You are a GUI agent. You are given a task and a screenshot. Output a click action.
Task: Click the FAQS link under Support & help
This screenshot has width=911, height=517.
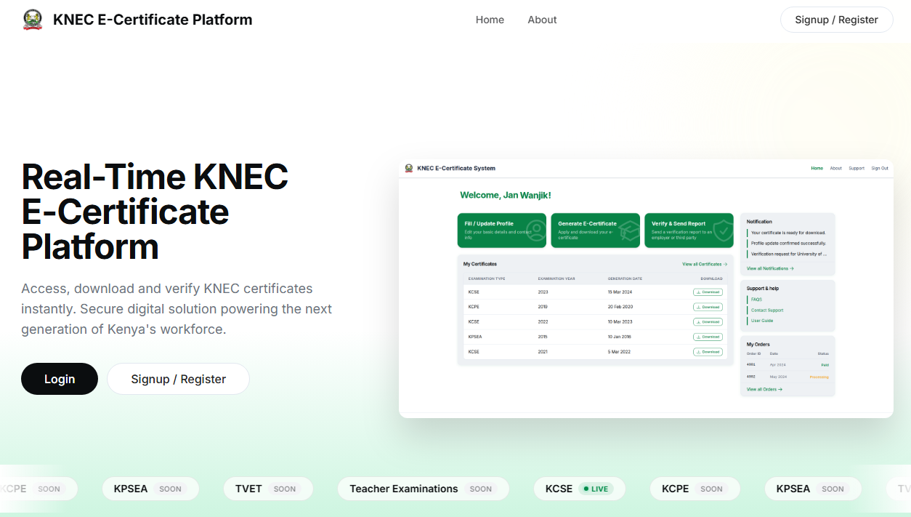(756, 300)
